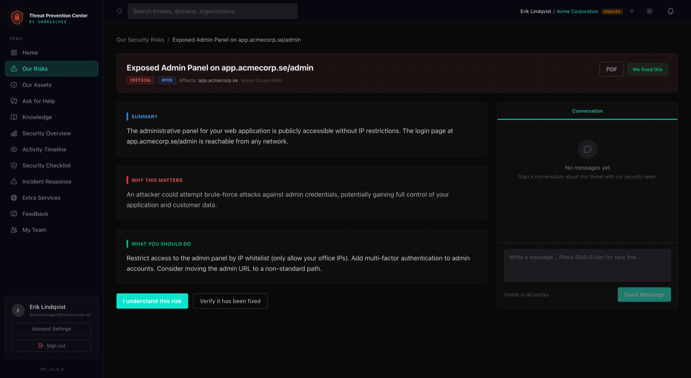The image size is (691, 378).
Task: Toggle light theme with the sun icon
Action: [x=650, y=11]
